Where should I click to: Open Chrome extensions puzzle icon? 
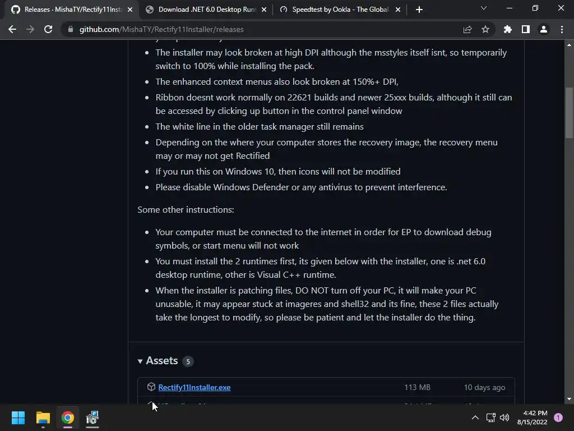pyautogui.click(x=508, y=29)
